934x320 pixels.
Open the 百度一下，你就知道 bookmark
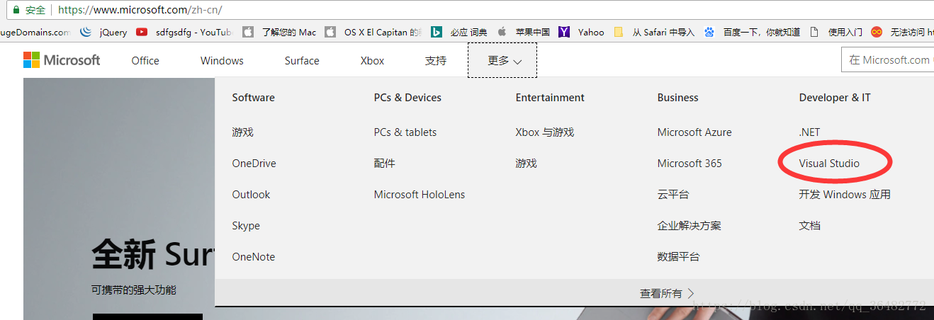(752, 32)
